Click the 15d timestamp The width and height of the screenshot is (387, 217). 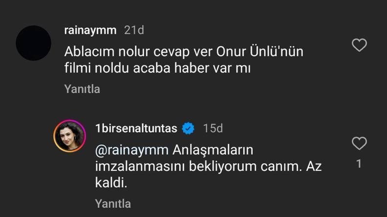(x=213, y=128)
